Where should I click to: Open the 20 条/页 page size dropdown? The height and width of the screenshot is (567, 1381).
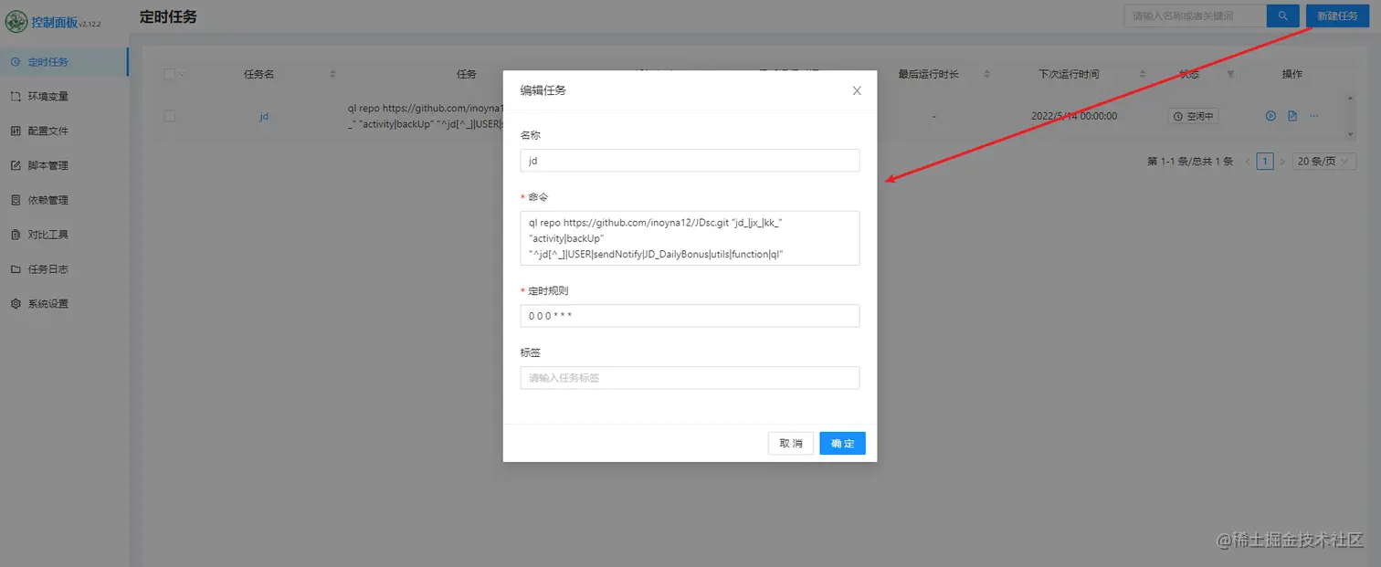(x=1324, y=162)
